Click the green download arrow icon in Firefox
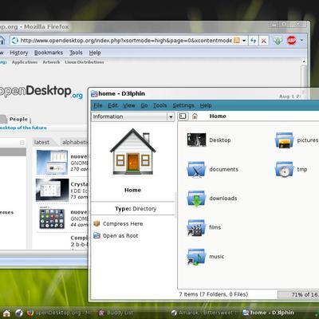This screenshot has width=319, height=319. pos(278,41)
